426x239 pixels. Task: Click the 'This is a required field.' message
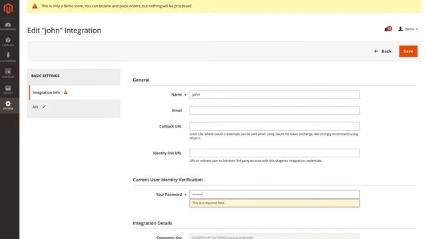[x=274, y=203]
